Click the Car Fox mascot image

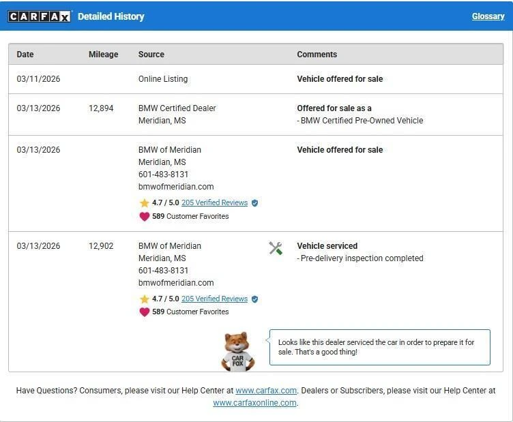point(238,351)
